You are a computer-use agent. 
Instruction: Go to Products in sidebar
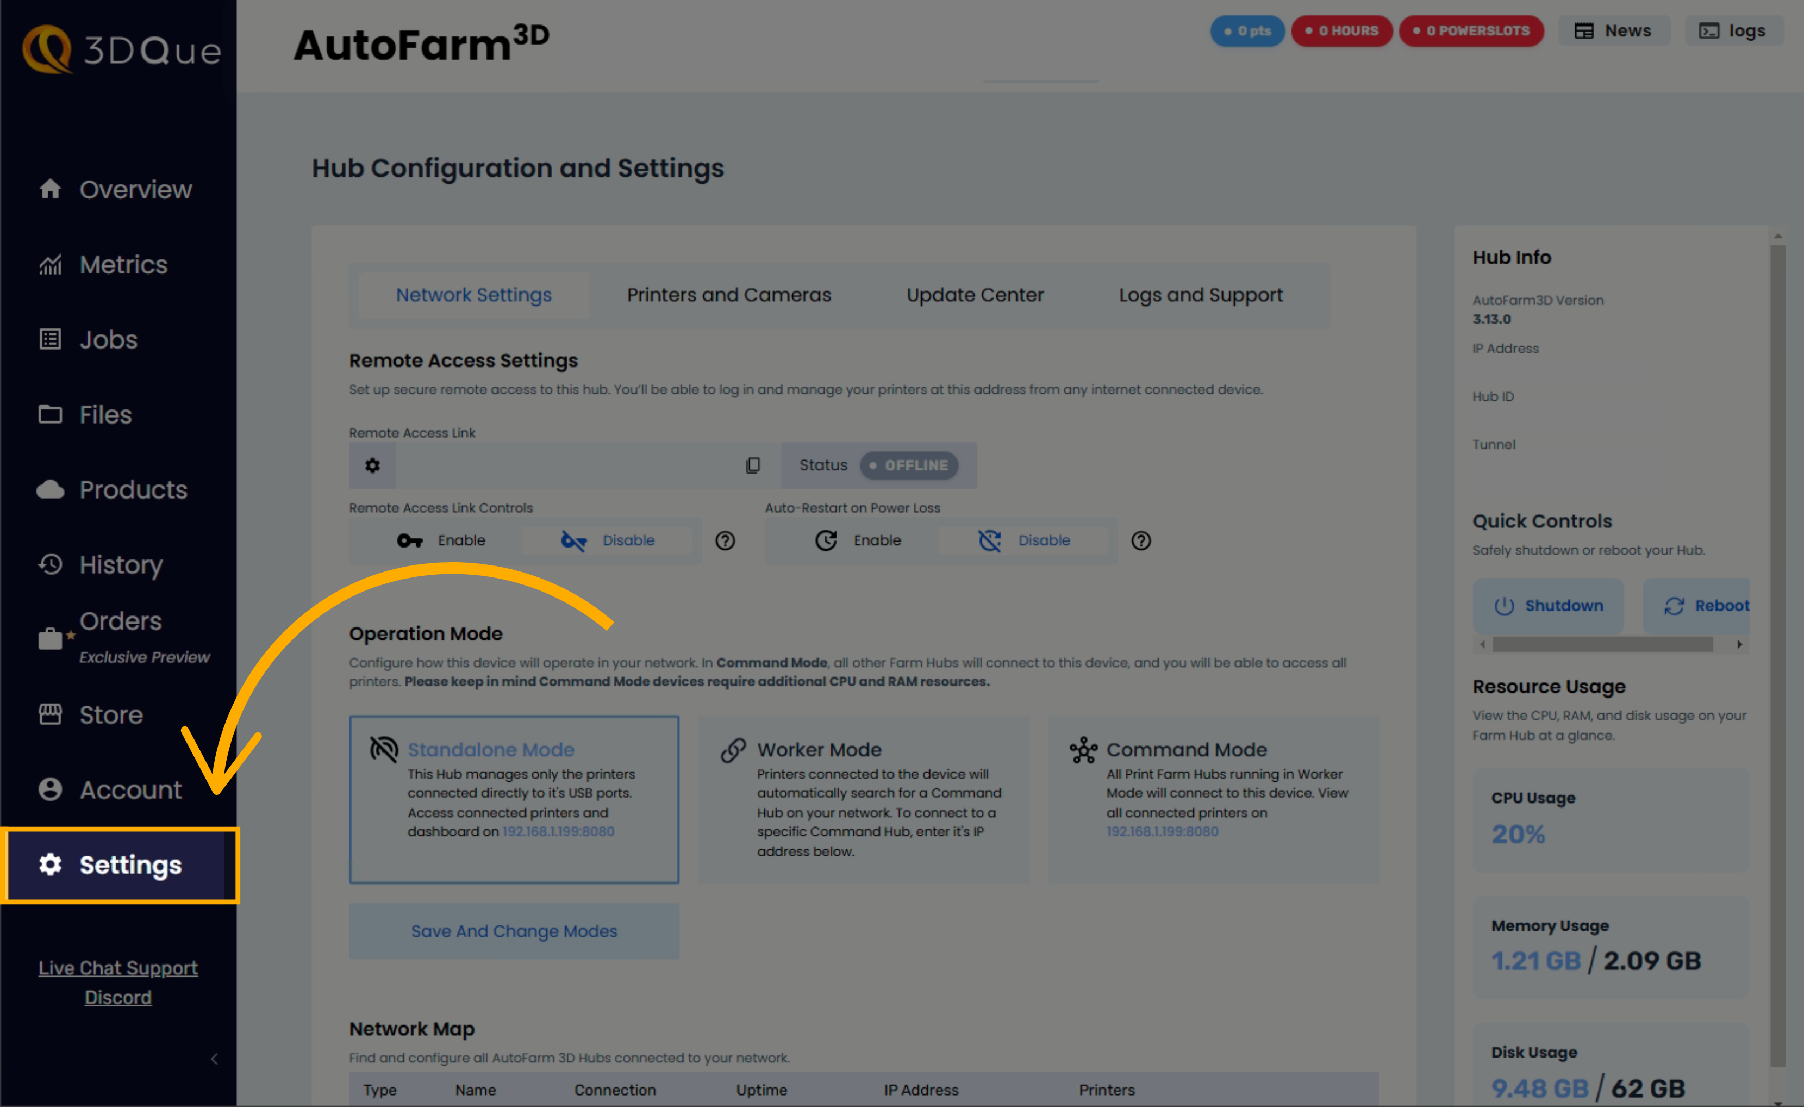point(133,489)
